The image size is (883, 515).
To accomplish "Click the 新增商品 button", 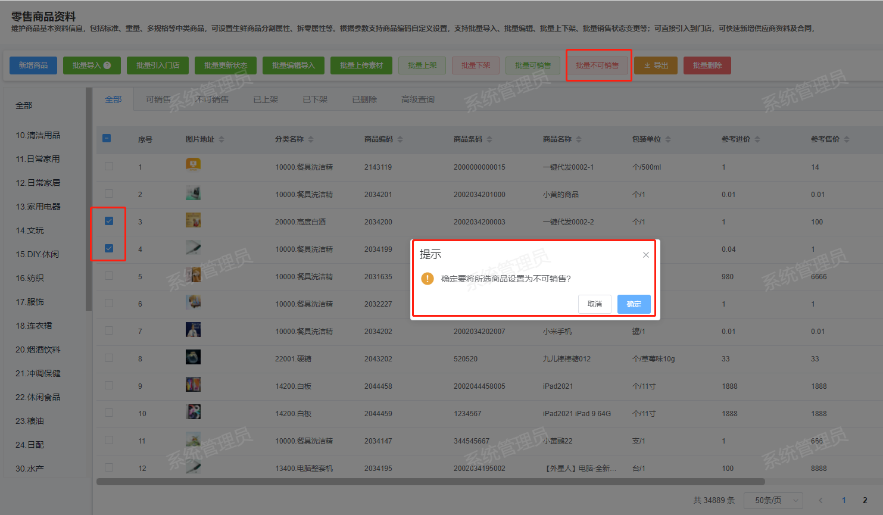I will tap(33, 65).
